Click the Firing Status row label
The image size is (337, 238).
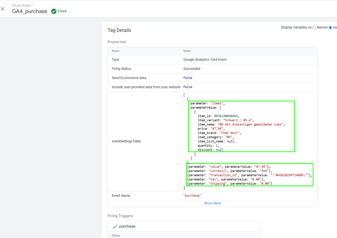point(121,69)
